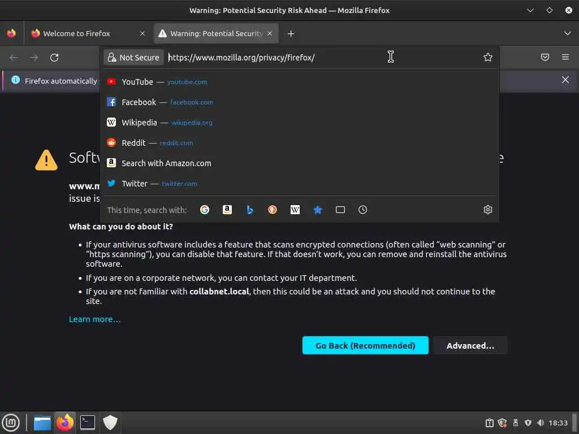Open the Linux Mint start menu
The height and width of the screenshot is (434, 579).
(11, 423)
